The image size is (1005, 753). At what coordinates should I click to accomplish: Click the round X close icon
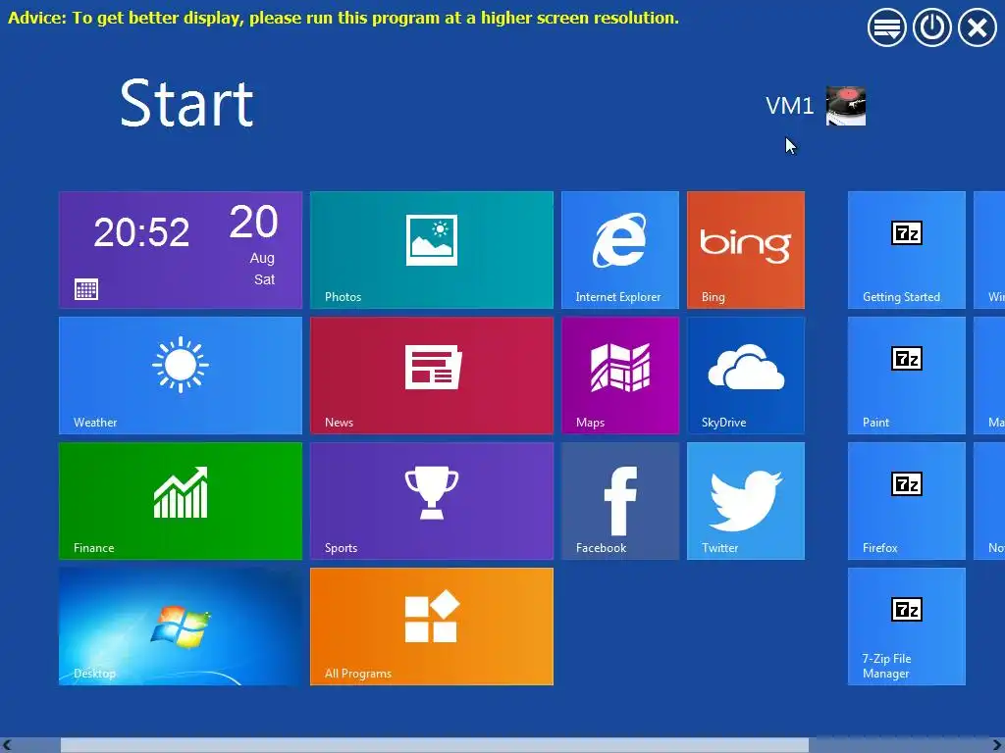pos(977,27)
